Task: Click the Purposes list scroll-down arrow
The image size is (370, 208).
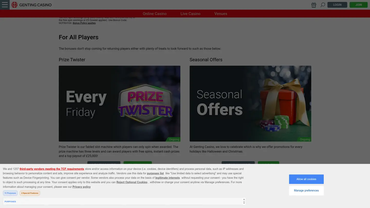Action: (244, 203)
